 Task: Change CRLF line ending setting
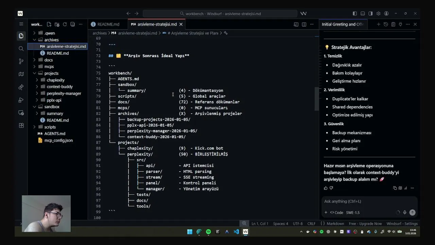[311, 224]
